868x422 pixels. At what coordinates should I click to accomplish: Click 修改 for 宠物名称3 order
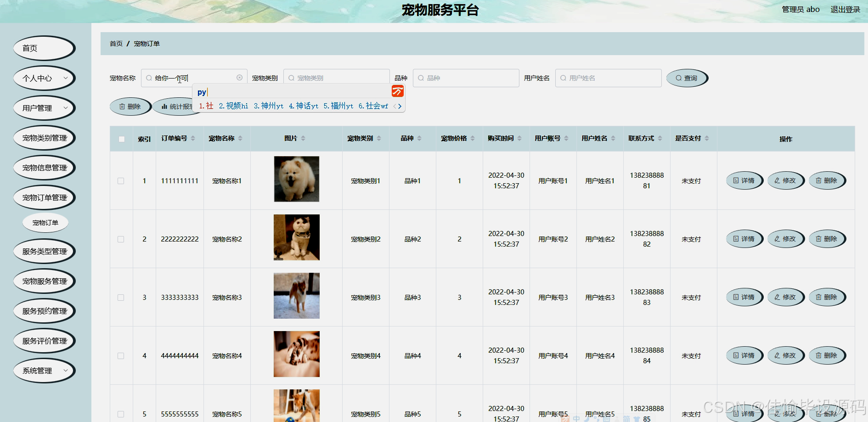click(x=786, y=297)
